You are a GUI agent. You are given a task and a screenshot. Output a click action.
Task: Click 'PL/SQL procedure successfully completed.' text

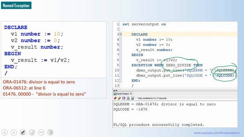pyautogui.click(x=159, y=125)
